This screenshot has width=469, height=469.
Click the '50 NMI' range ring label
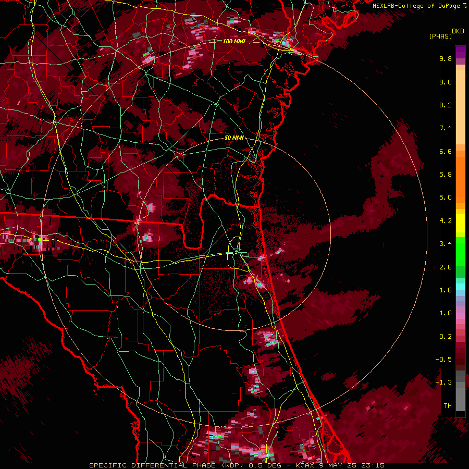[234, 138]
